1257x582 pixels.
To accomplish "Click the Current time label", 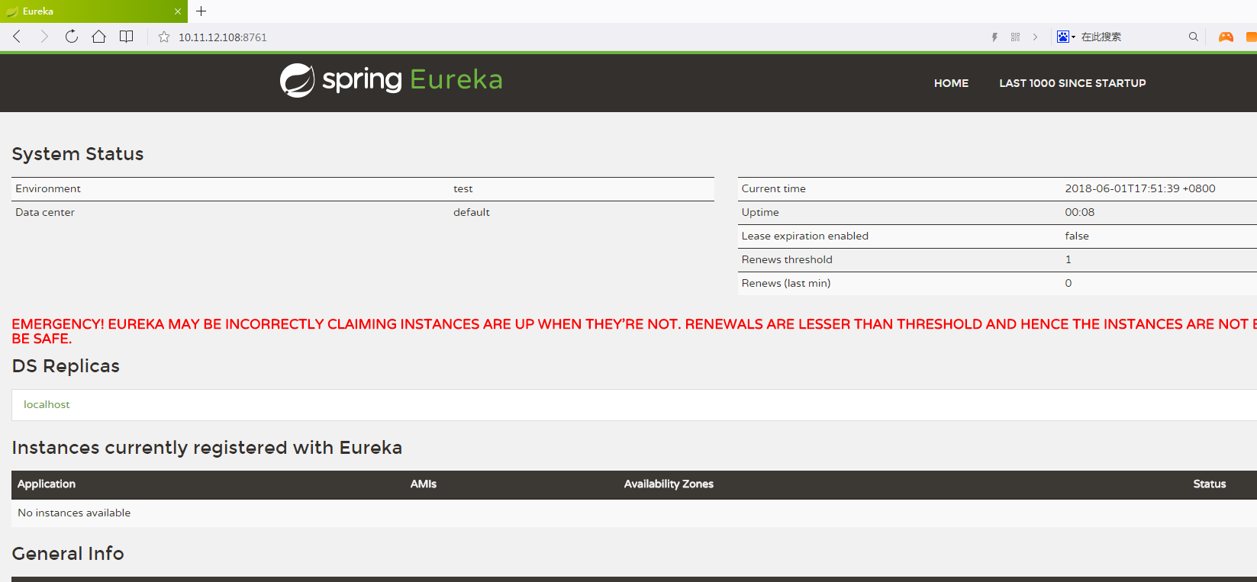I will (x=774, y=188).
